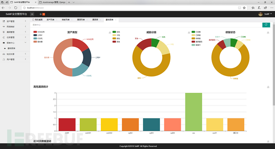This screenshot has height=149, width=275.
Task: Open the browser tab list chevron
Action: click(74, 2)
